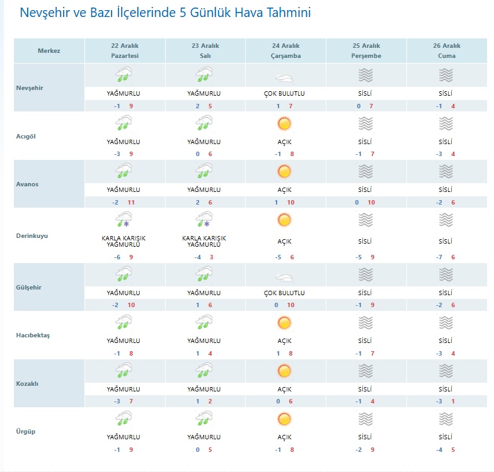Click Nevşehir's rainy icon for 22 Aralık
The height and width of the screenshot is (472, 494).
coord(124,76)
